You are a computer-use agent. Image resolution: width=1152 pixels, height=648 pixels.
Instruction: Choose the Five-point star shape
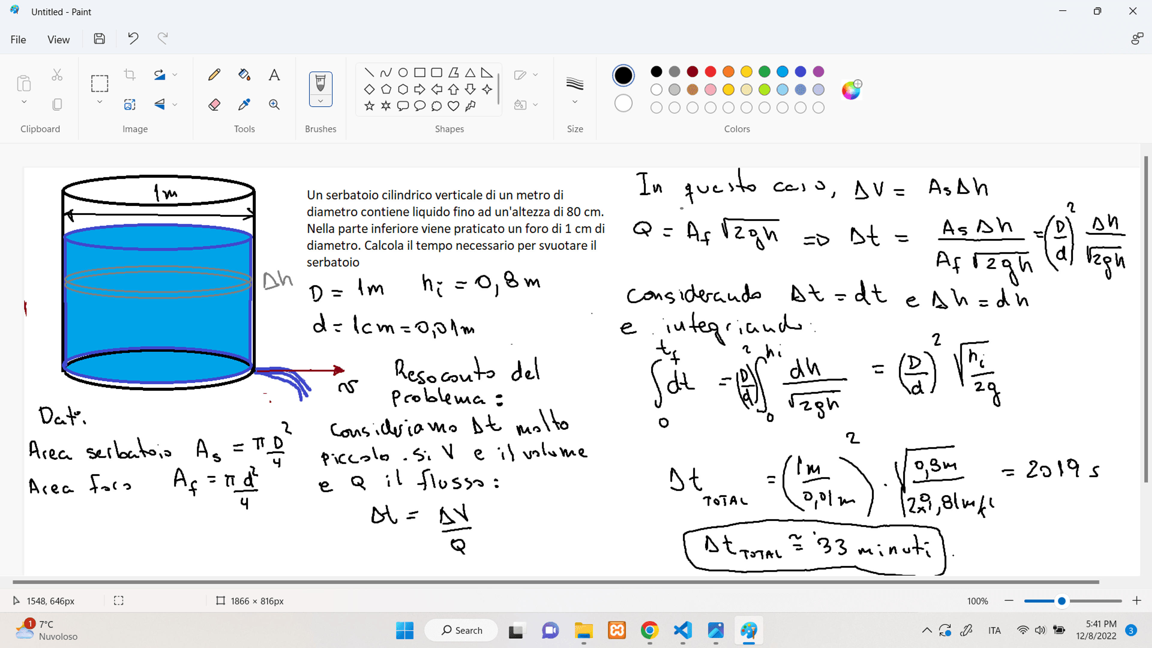(369, 106)
